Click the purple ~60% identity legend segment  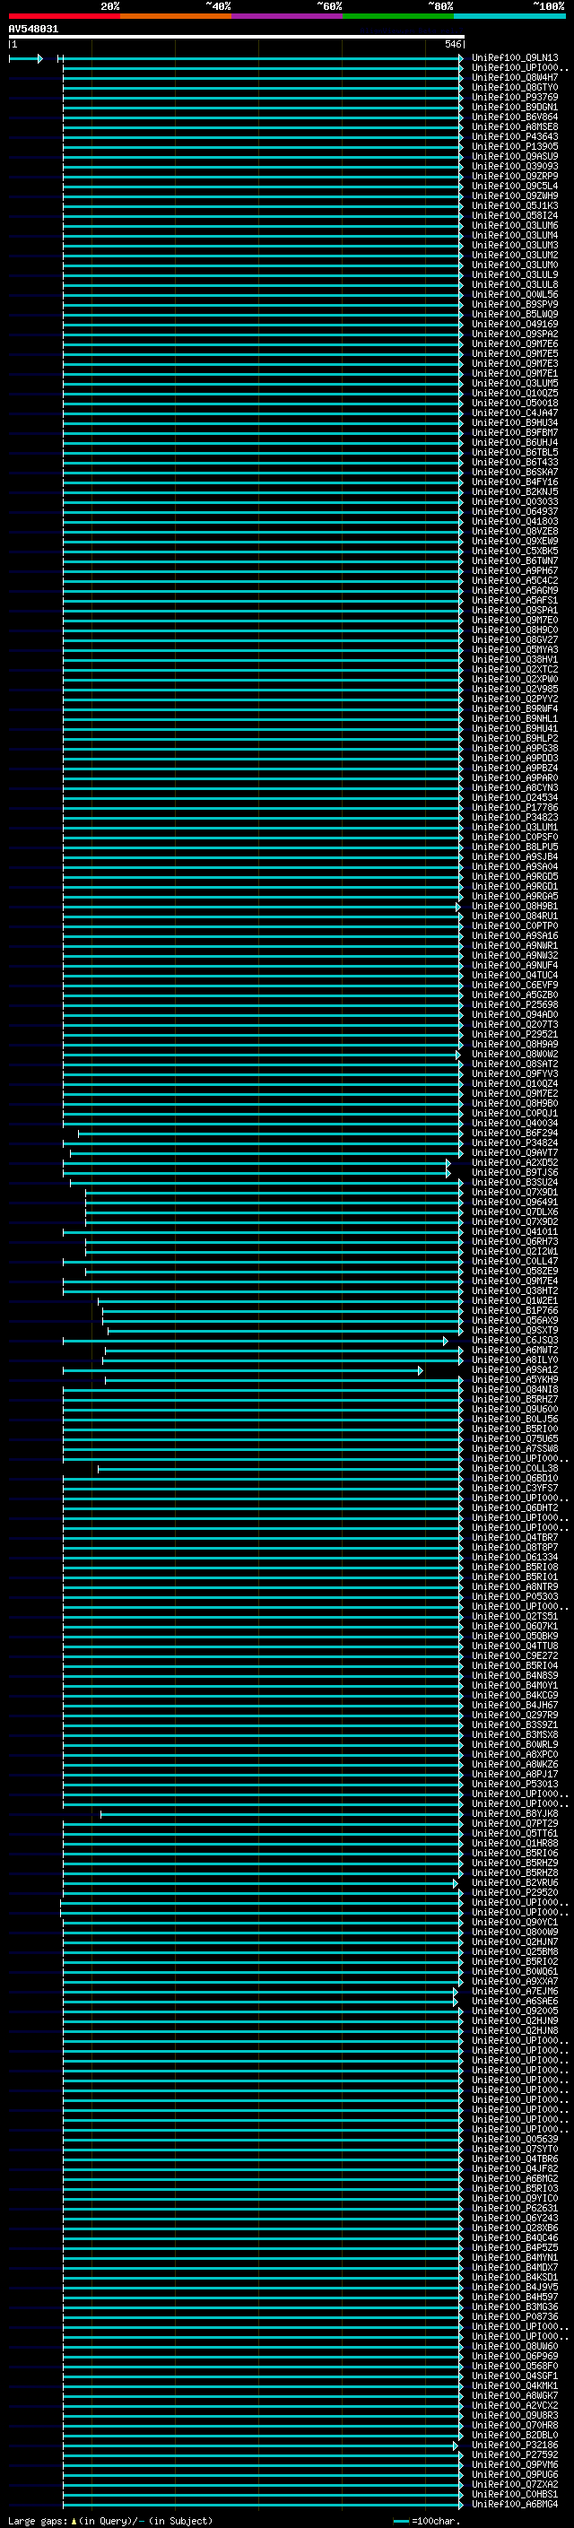tap(286, 17)
